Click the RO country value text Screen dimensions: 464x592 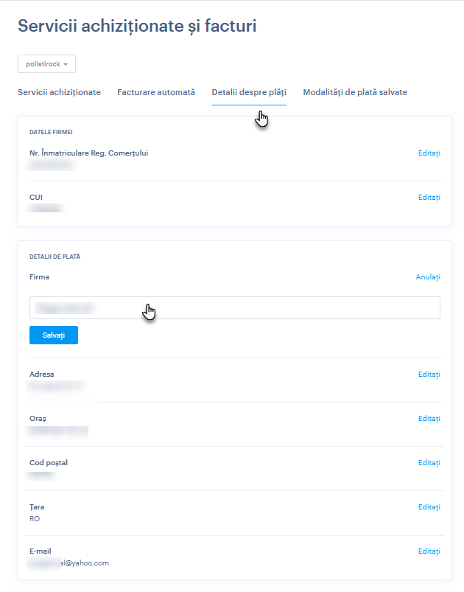click(x=35, y=519)
